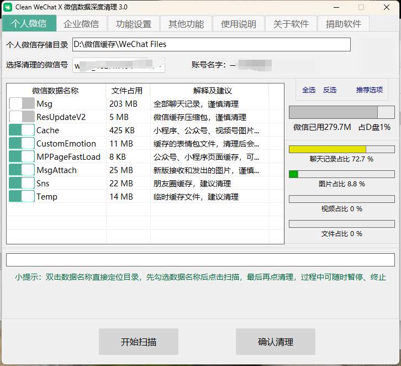Click the WeChat disk usage progress bar
Viewport: 401px width, 366px height.
[x=342, y=112]
